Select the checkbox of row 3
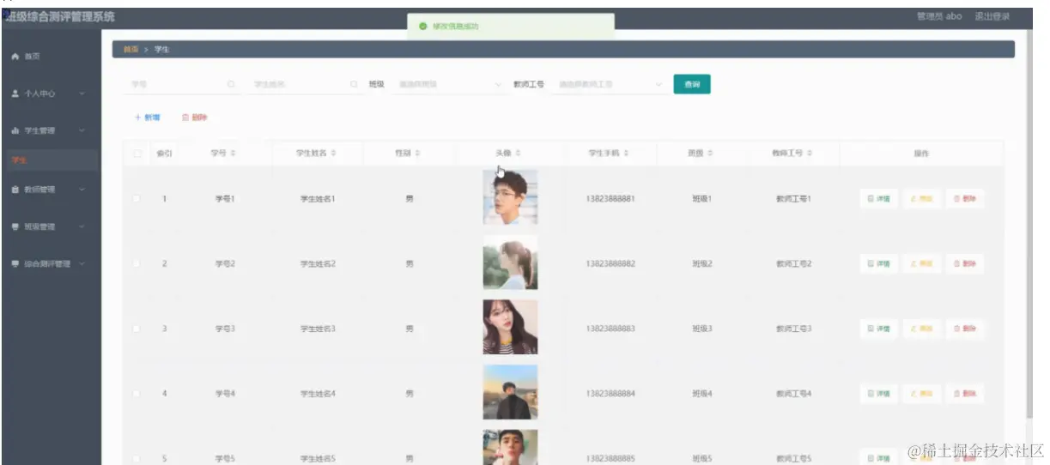Screen dimensions: 1050x465 [136, 329]
